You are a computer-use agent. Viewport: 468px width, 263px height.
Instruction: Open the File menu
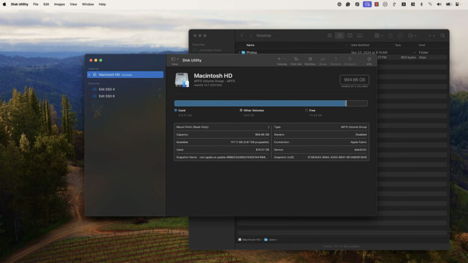36,4
